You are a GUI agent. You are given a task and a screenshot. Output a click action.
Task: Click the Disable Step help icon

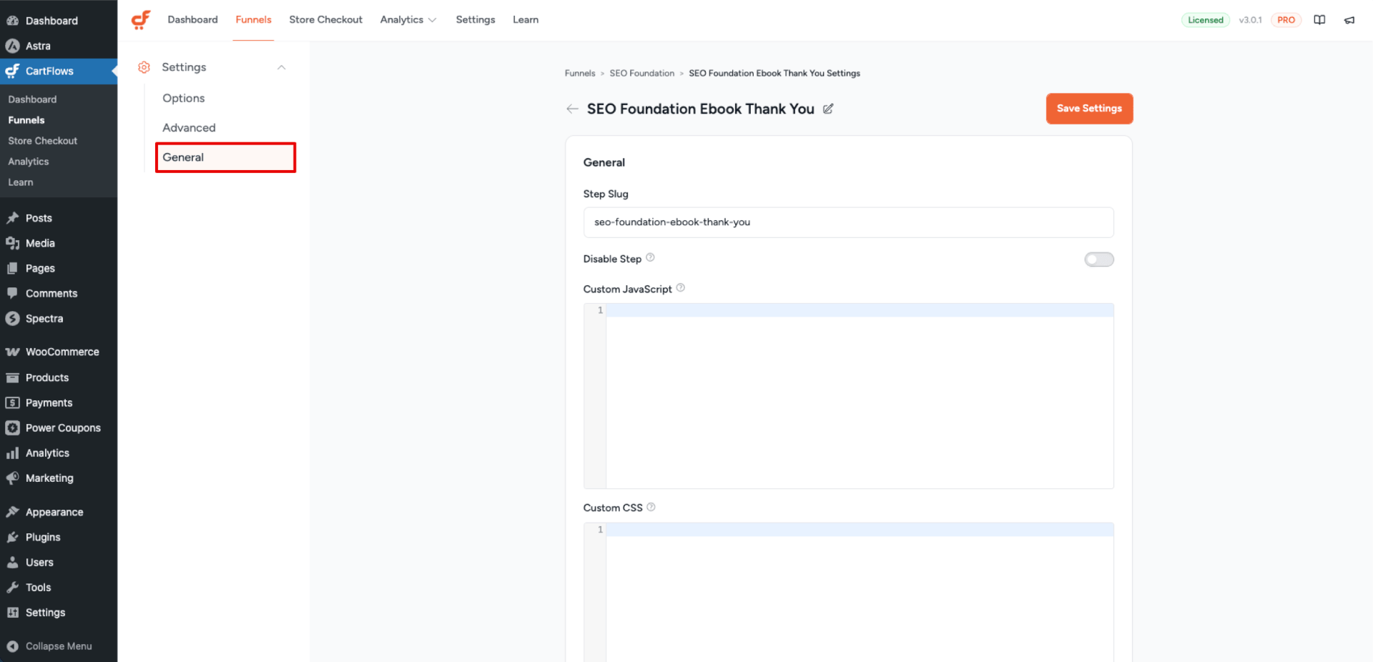coord(650,257)
